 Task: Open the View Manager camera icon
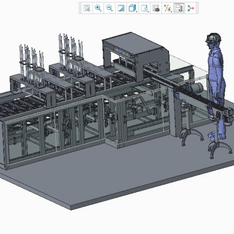(156, 8)
